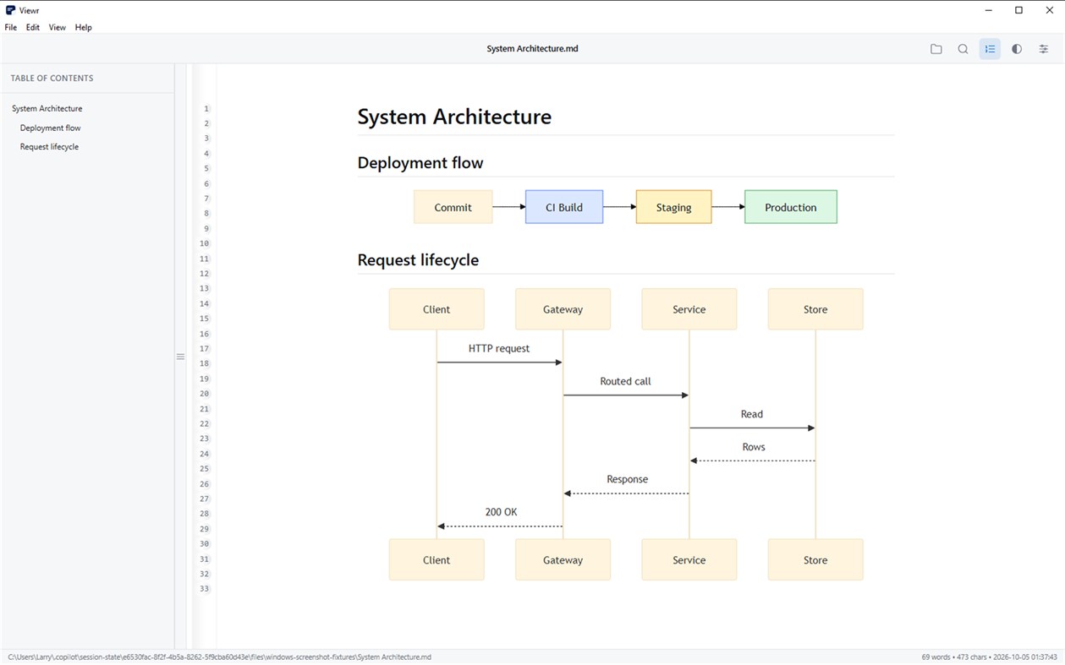Select the CI Build node
This screenshot has width=1065, height=665.
click(x=564, y=207)
